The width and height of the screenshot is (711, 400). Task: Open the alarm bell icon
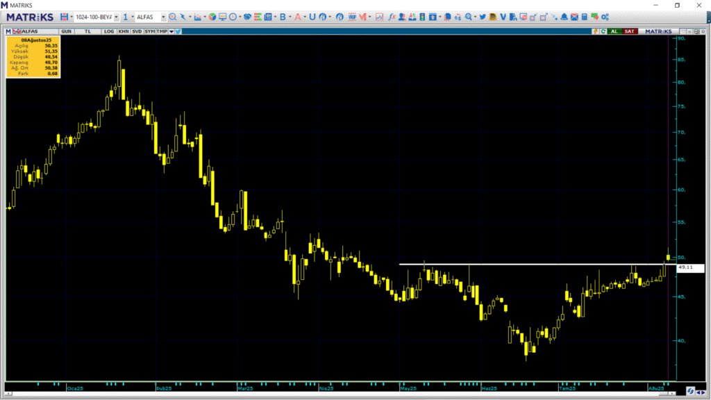(564, 17)
